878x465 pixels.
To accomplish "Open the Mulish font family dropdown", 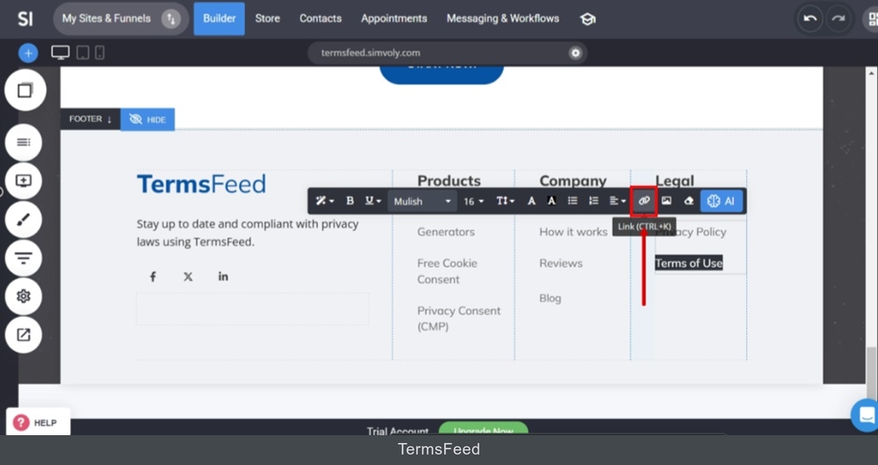I will [x=422, y=202].
